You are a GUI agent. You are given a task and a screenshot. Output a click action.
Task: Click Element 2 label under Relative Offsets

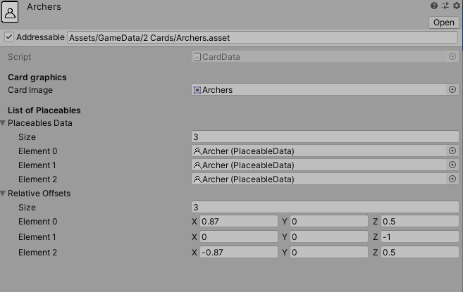click(x=37, y=253)
